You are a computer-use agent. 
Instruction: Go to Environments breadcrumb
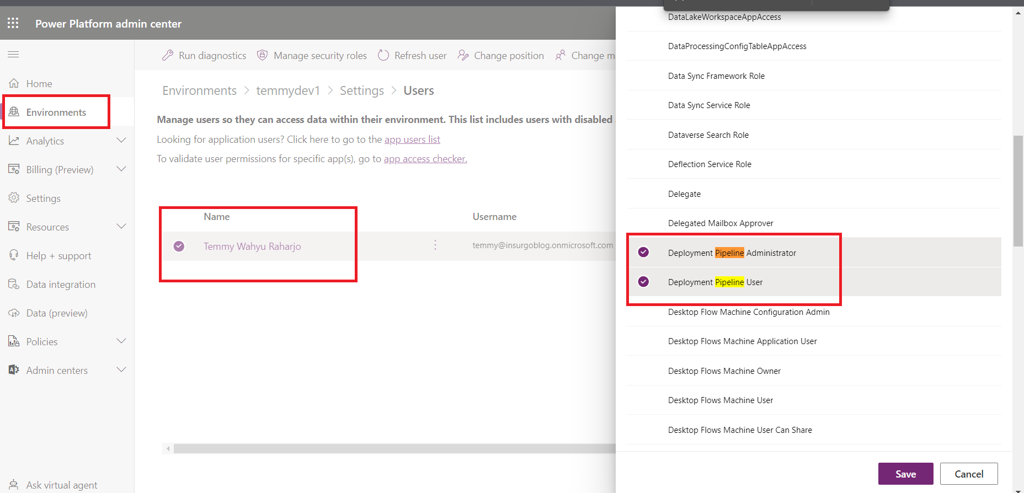199,90
